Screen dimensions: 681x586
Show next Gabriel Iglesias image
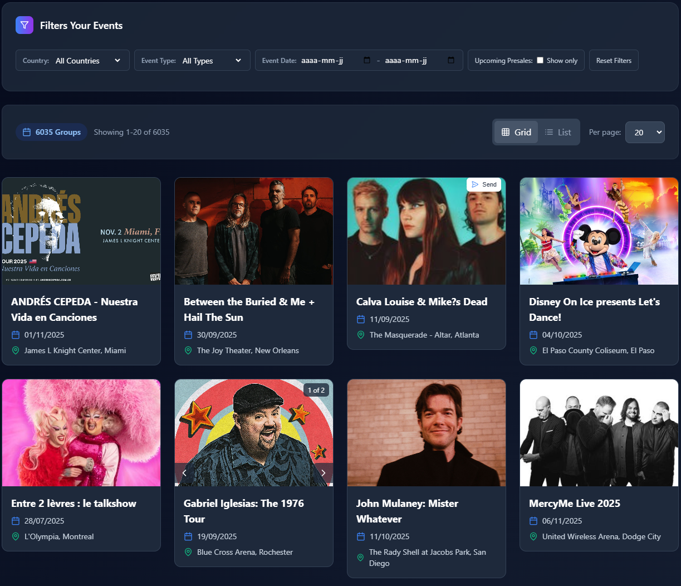coord(324,473)
